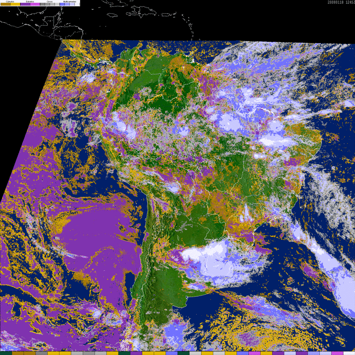Viewport: 355px width, 355px height.
Task: Click the lightest grey Cirros legend swatch
Action: [57, 4]
